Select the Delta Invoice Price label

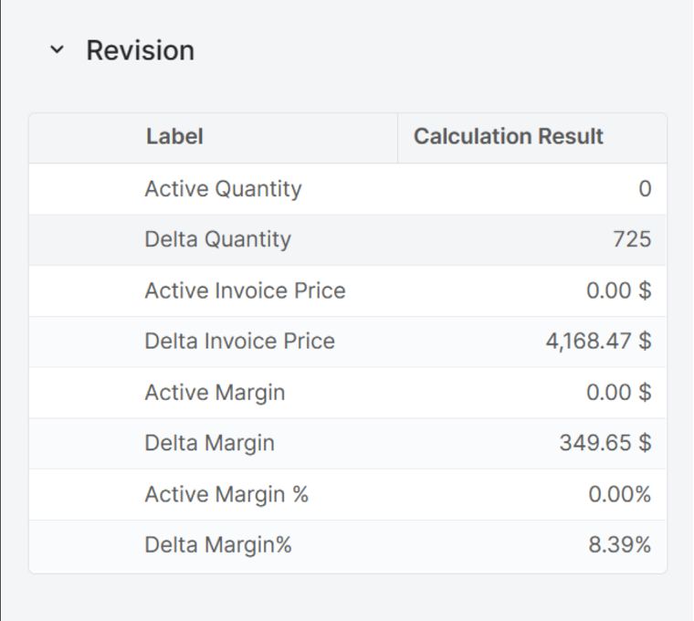239,342
